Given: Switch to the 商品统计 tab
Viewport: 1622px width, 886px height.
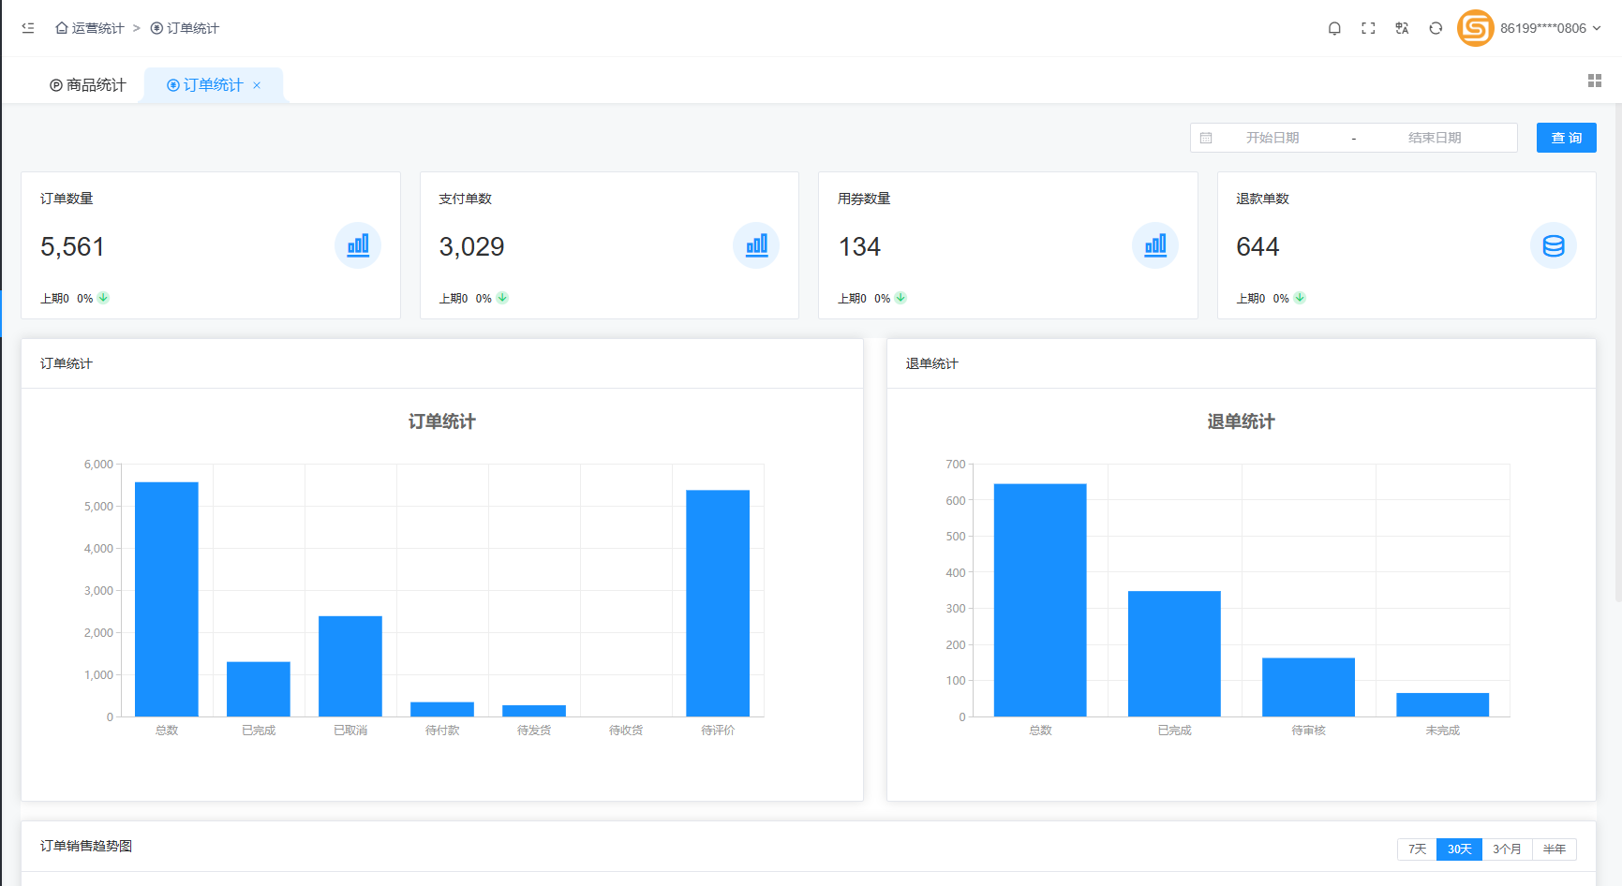Looking at the screenshot, I should coord(88,85).
